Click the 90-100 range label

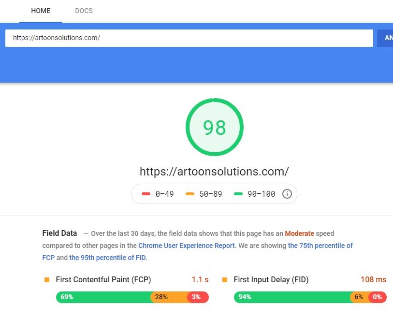pos(262,194)
